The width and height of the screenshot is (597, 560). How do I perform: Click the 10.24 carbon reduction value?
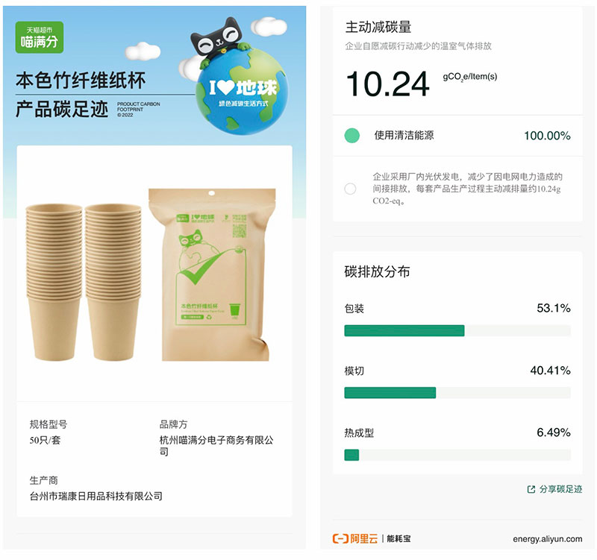(387, 84)
